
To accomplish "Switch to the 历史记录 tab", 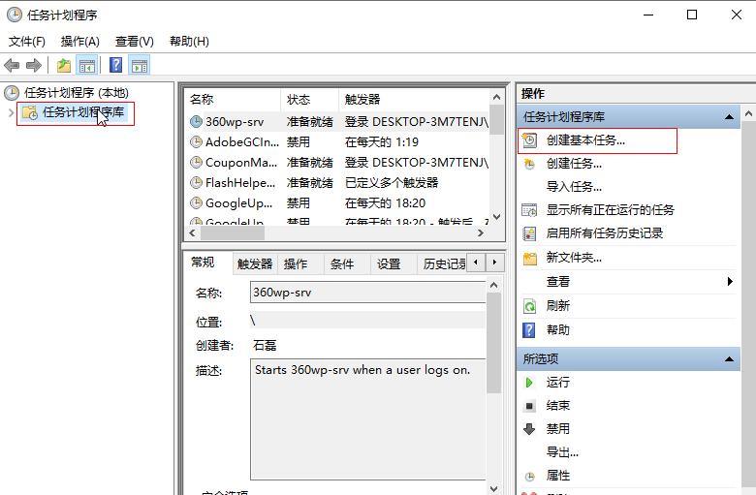I will tap(444, 264).
